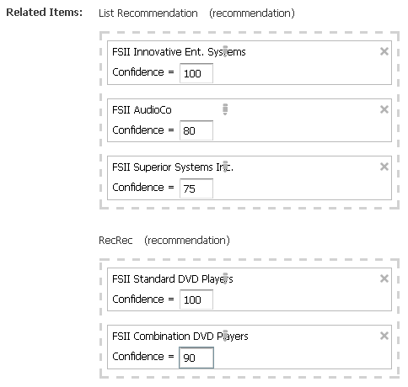The image size is (408, 387).
Task: Remove FSII Standard DVD Players item
Action: (384, 278)
